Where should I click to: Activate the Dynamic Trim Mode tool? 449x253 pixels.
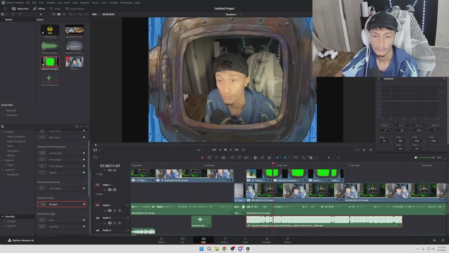tap(216, 157)
